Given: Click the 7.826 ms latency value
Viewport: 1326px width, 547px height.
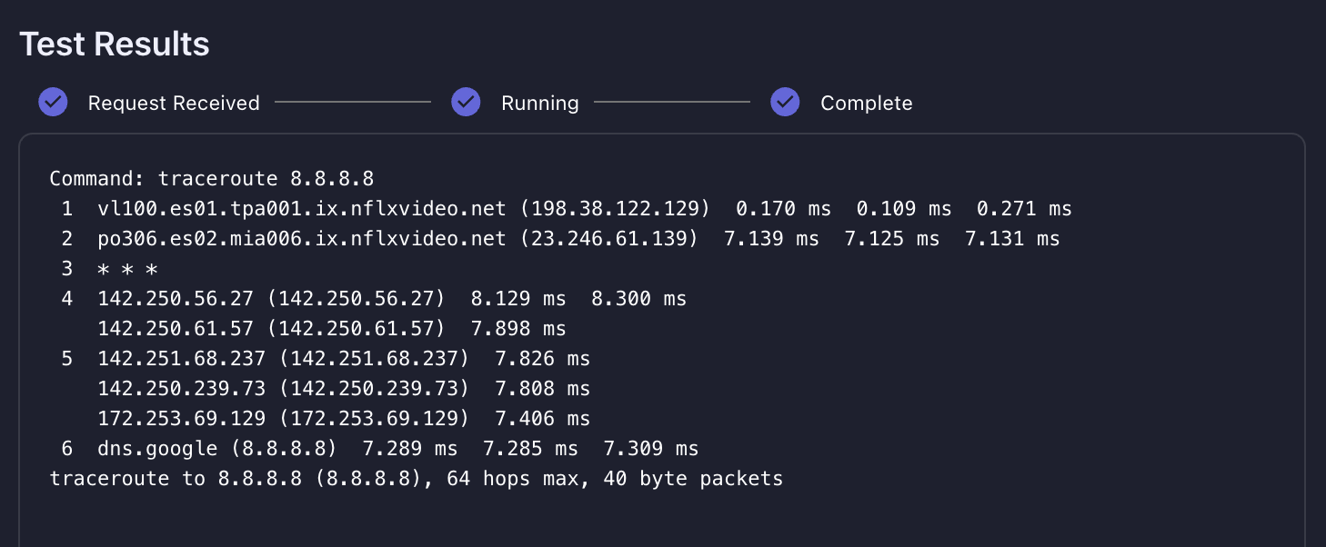Looking at the screenshot, I should (542, 359).
